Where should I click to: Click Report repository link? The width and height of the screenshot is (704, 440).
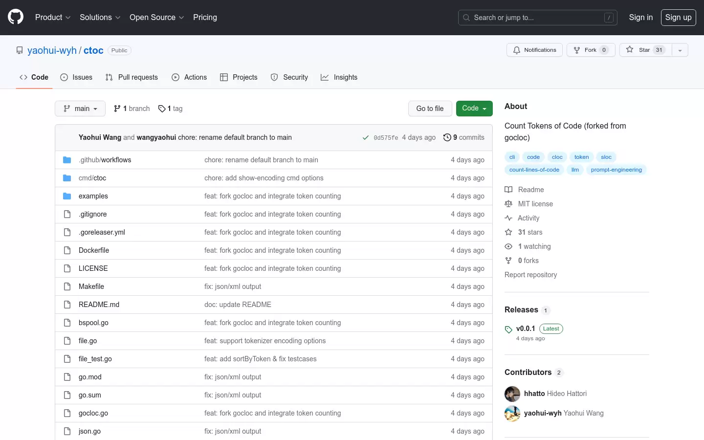click(530, 275)
